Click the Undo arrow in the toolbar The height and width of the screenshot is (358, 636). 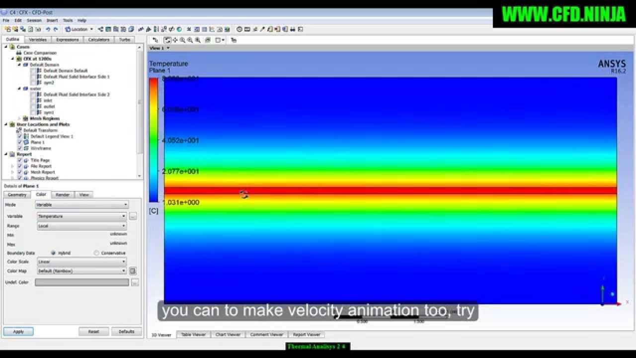(x=48, y=29)
